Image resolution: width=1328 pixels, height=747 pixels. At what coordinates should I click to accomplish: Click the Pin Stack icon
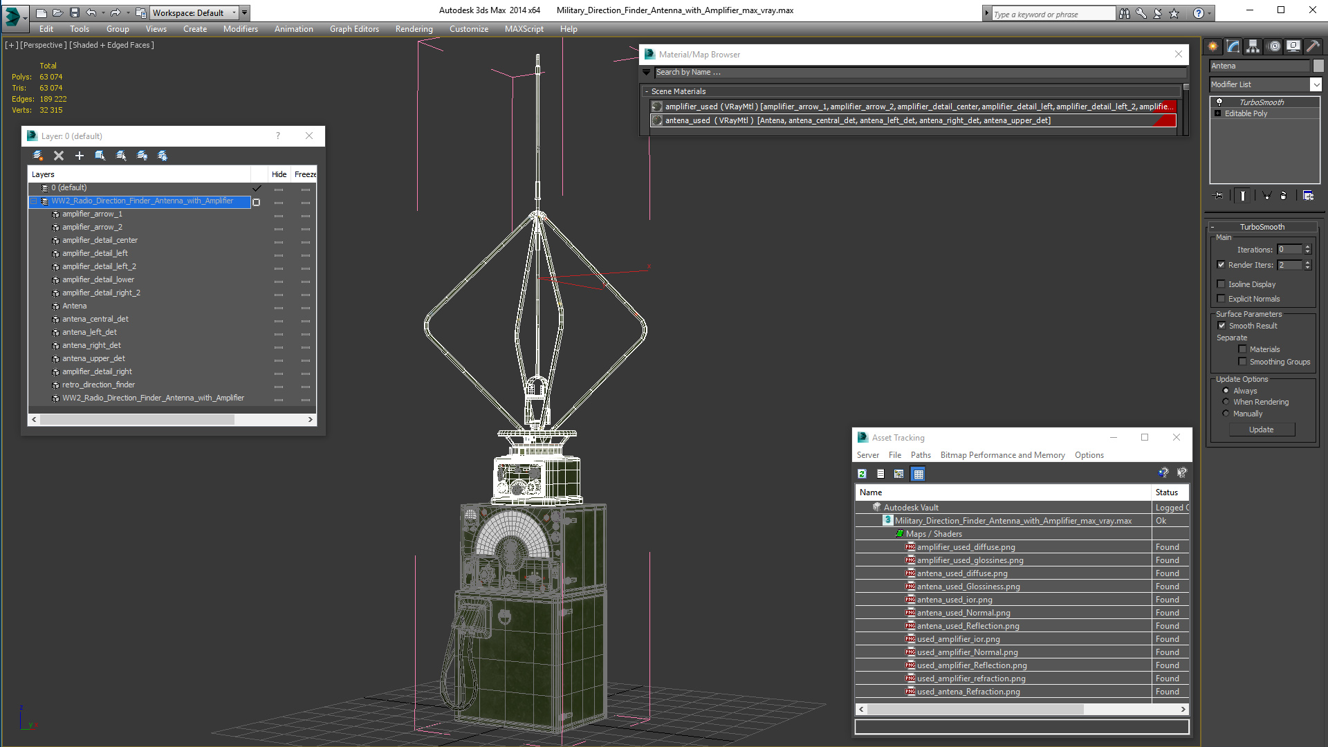click(1219, 196)
